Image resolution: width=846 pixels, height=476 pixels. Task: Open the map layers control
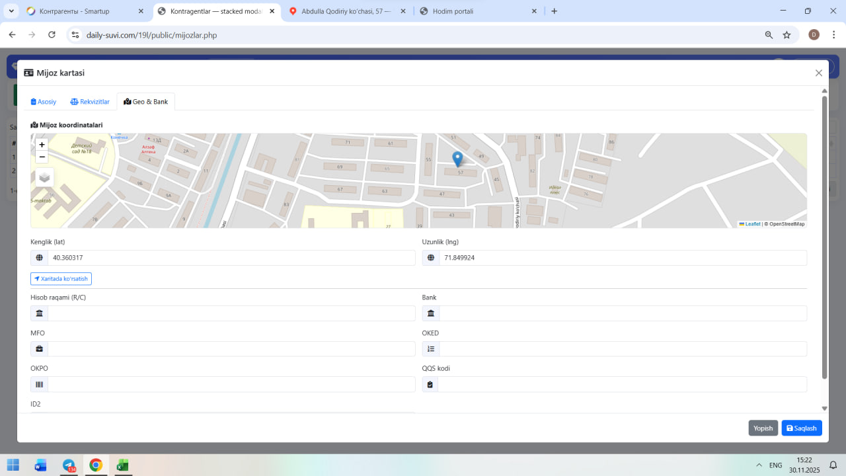coord(44,177)
